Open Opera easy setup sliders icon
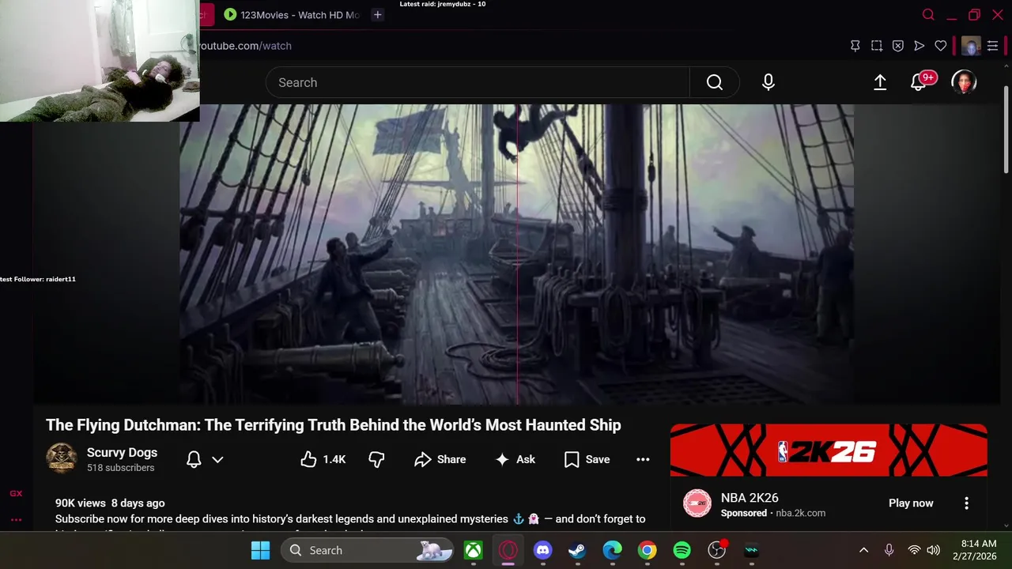 point(992,46)
